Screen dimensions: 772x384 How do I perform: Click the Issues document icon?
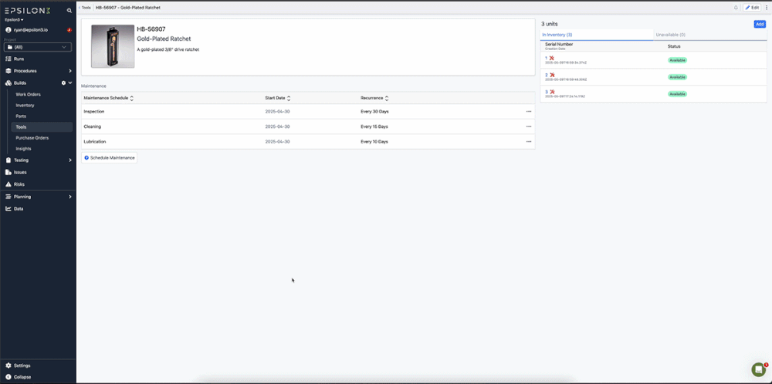[8, 172]
